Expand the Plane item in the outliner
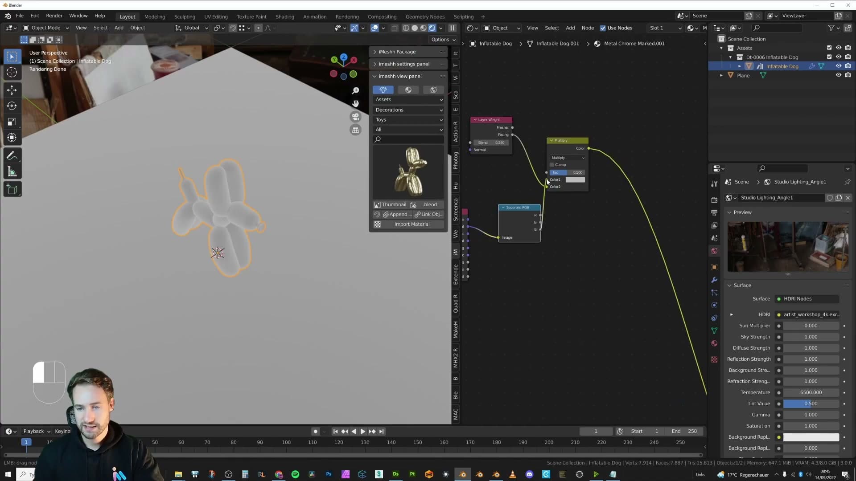 click(x=721, y=76)
